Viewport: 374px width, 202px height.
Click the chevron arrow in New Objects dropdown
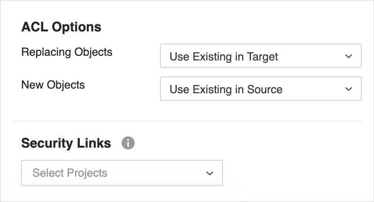coord(348,89)
